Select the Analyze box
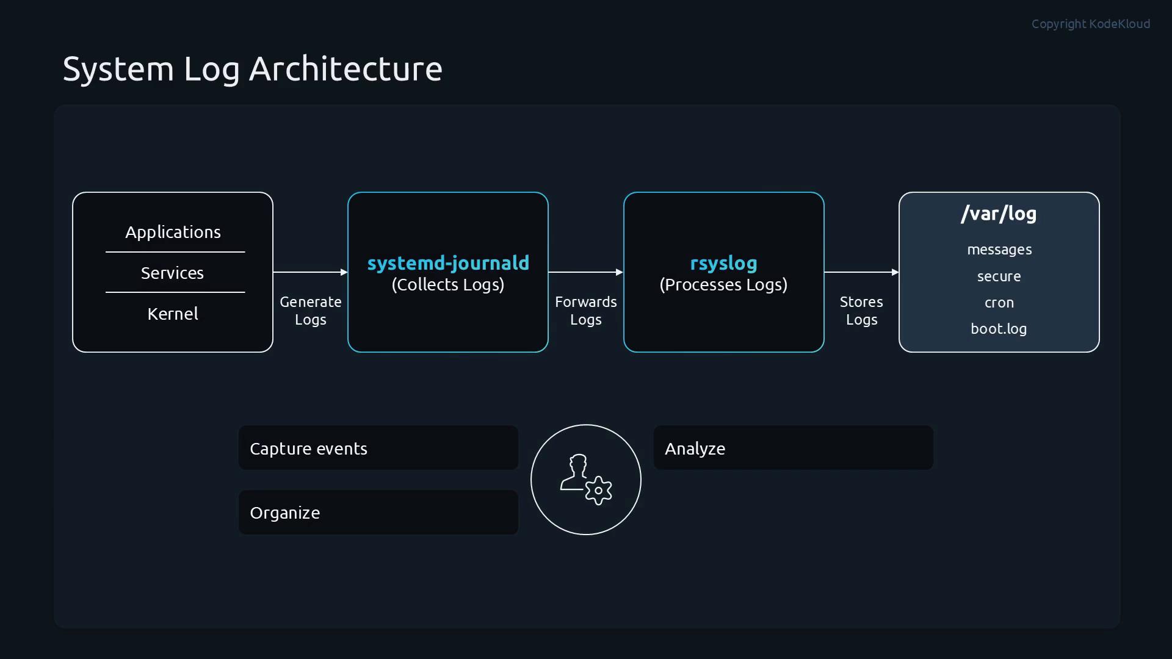 point(794,448)
